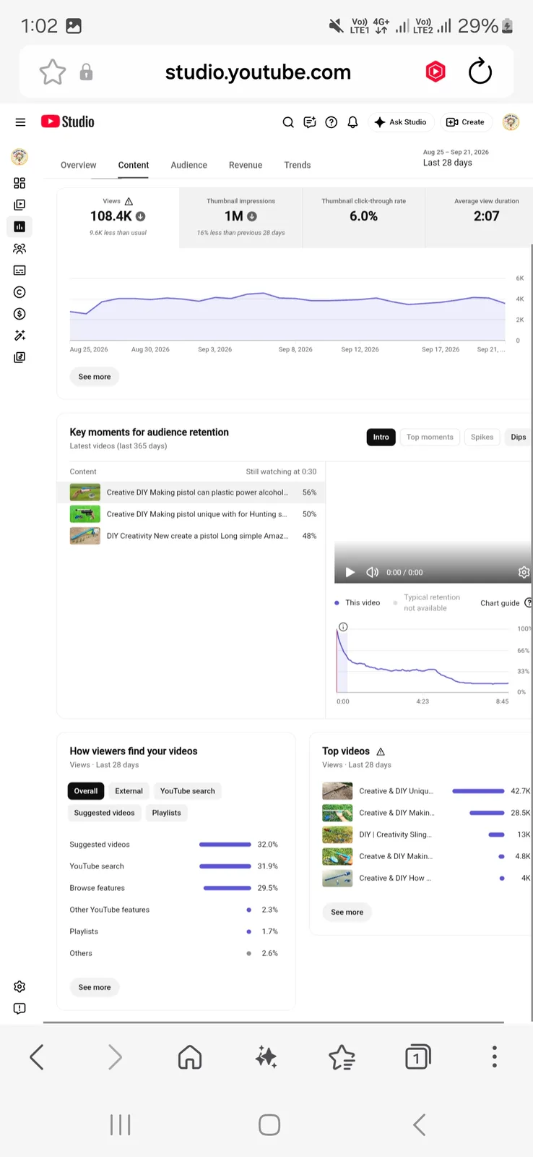Play the retention preview video
This screenshot has width=533, height=1157.
tap(350, 572)
